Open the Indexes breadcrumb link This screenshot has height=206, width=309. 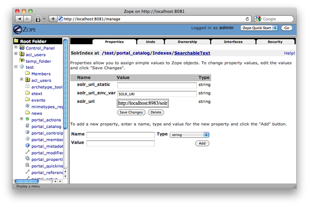[x=162, y=53]
